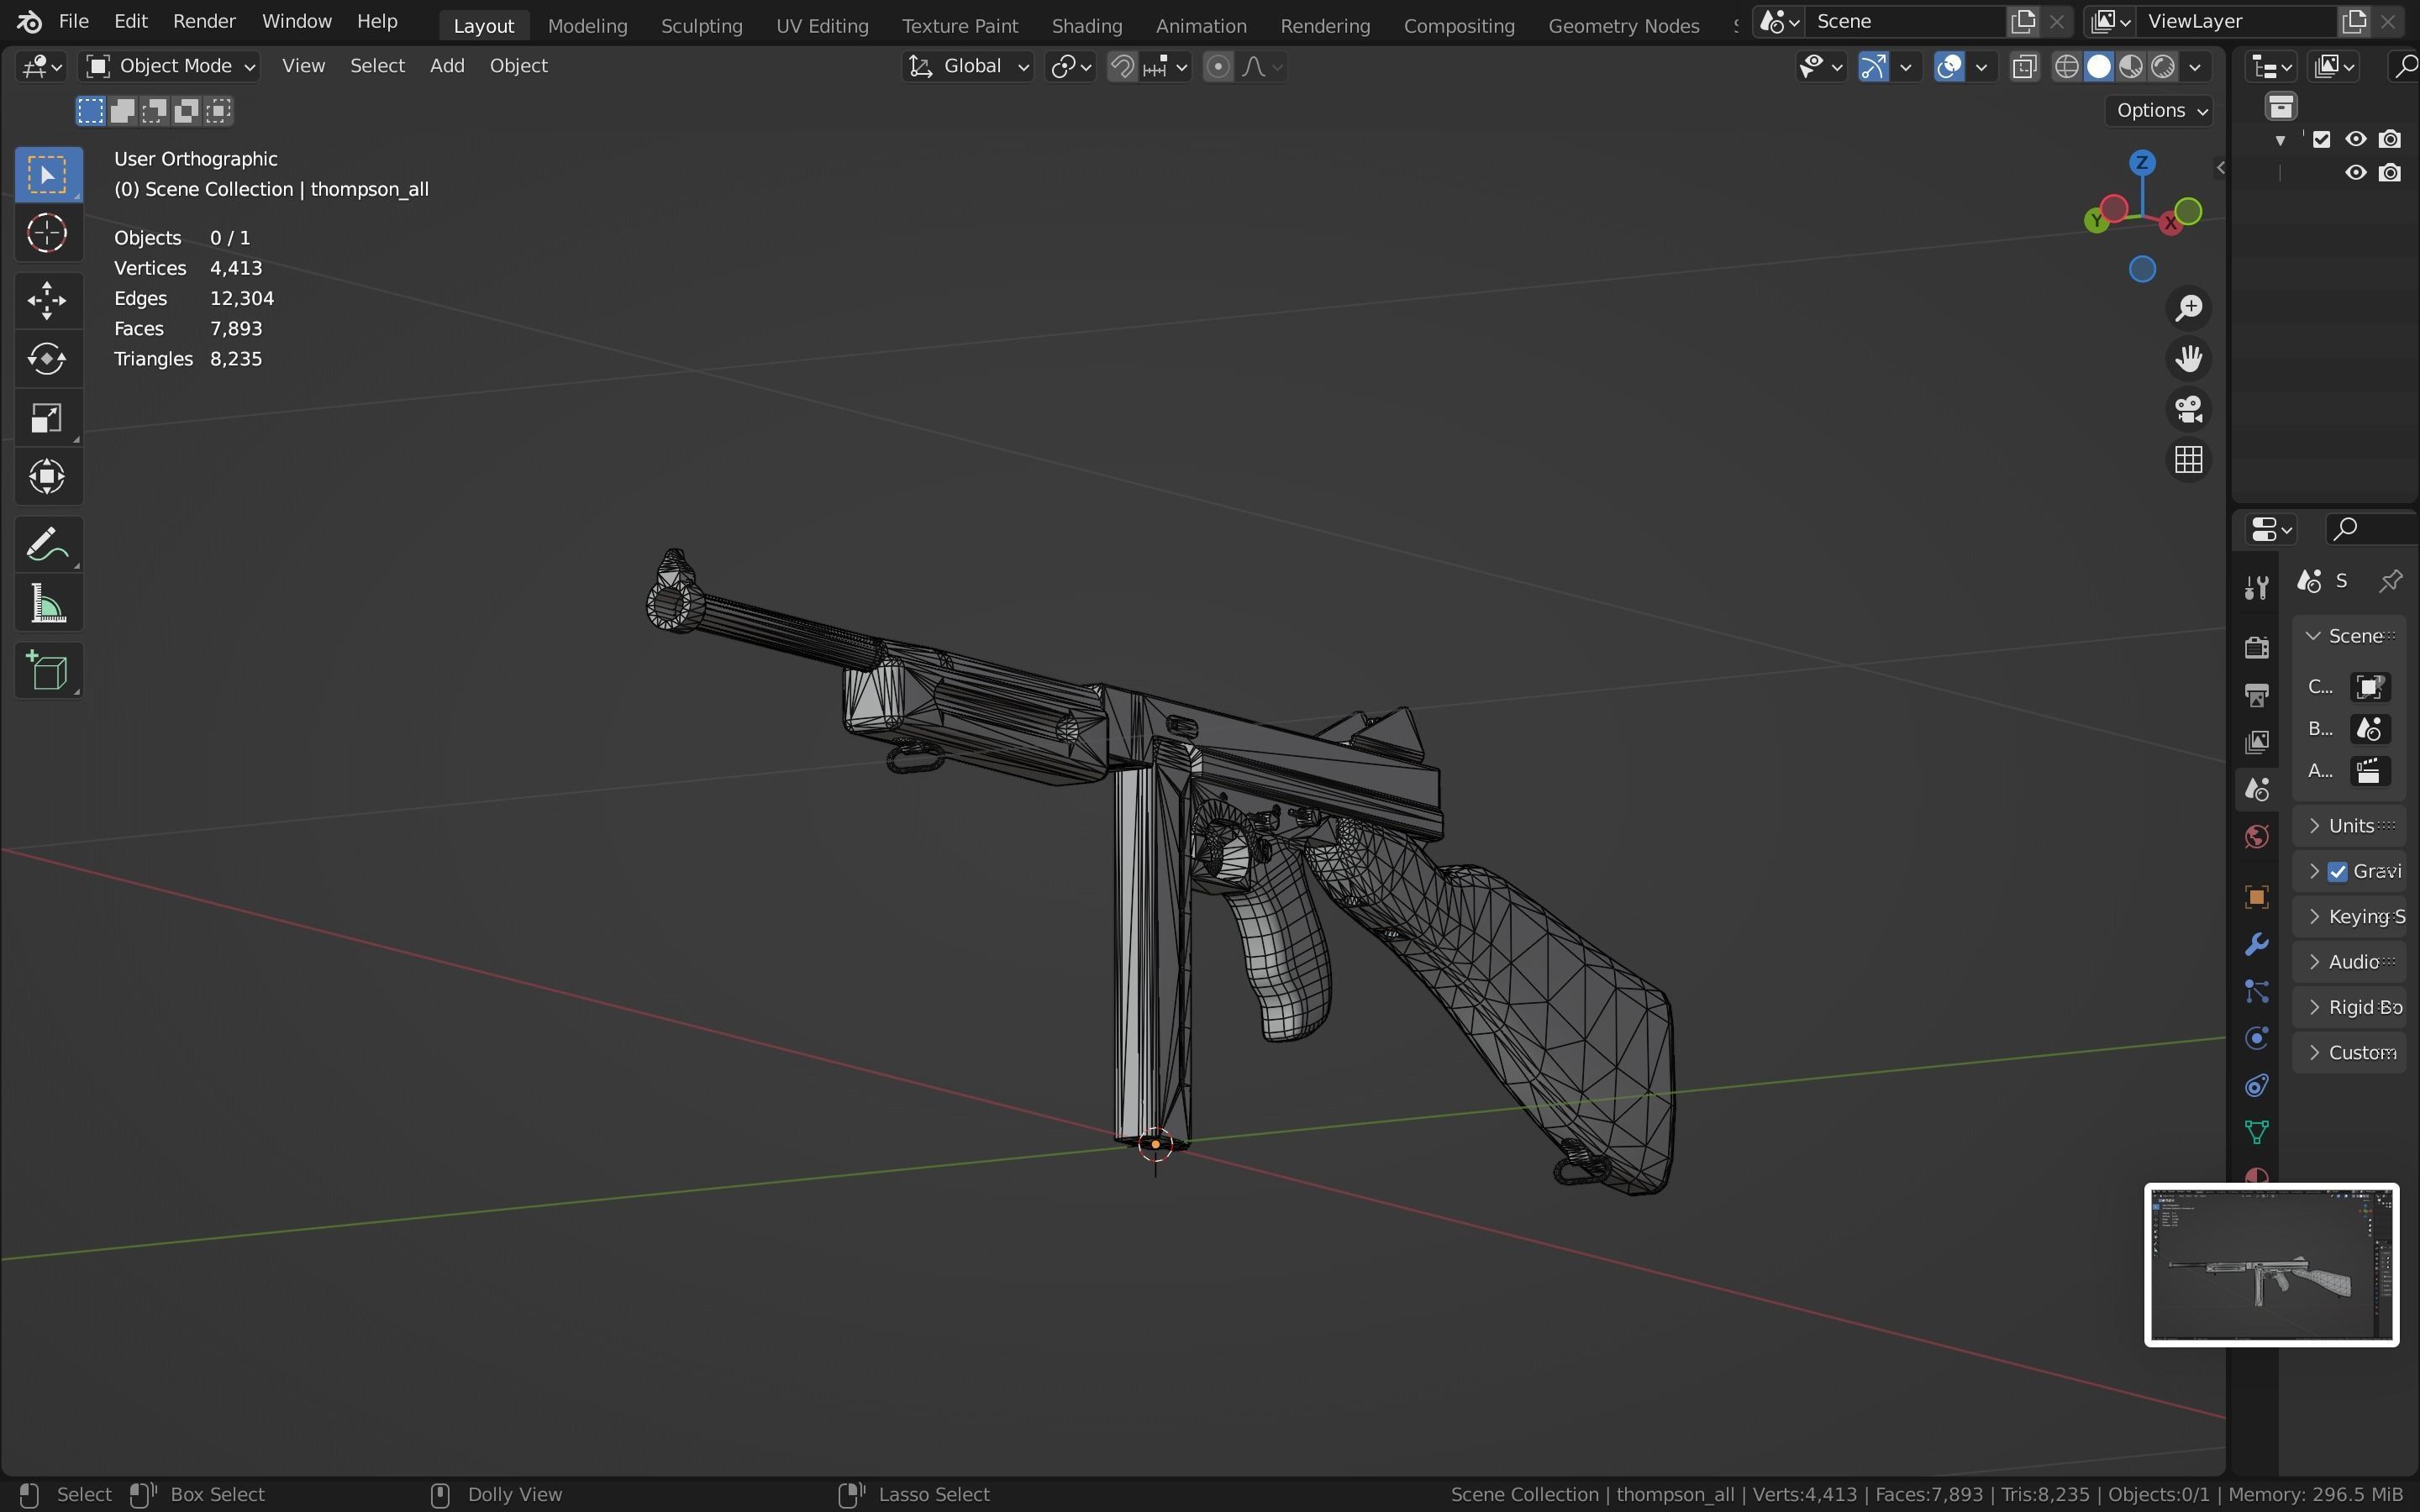The width and height of the screenshot is (2420, 1512).
Task: Open the Add menu in viewport header
Action: [x=447, y=66]
